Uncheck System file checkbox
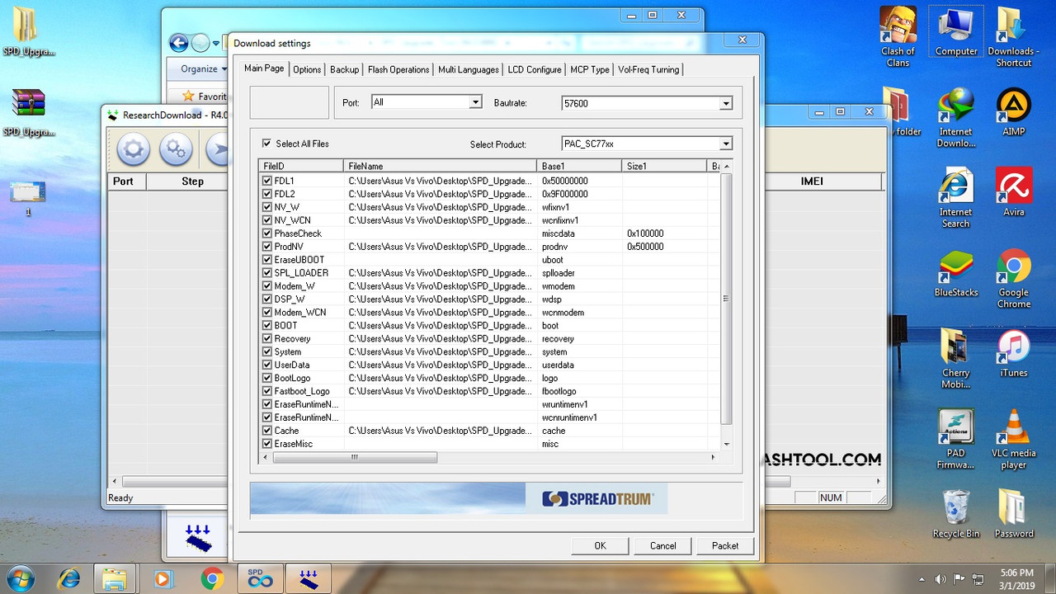The width and height of the screenshot is (1056, 594). [266, 351]
